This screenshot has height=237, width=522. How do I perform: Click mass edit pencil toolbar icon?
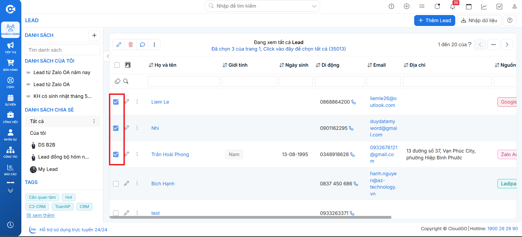[x=119, y=45]
